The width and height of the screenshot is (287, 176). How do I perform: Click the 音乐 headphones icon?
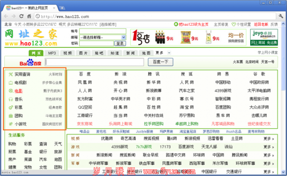[11, 99]
